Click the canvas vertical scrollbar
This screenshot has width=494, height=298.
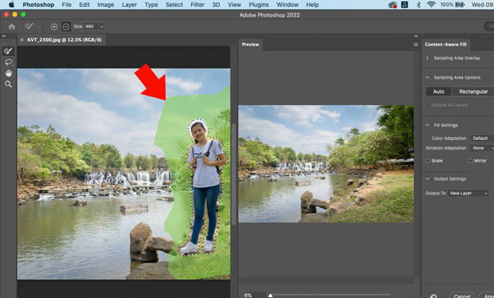[234, 174]
